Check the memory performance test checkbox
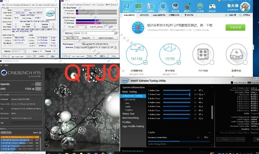 click(212, 62)
